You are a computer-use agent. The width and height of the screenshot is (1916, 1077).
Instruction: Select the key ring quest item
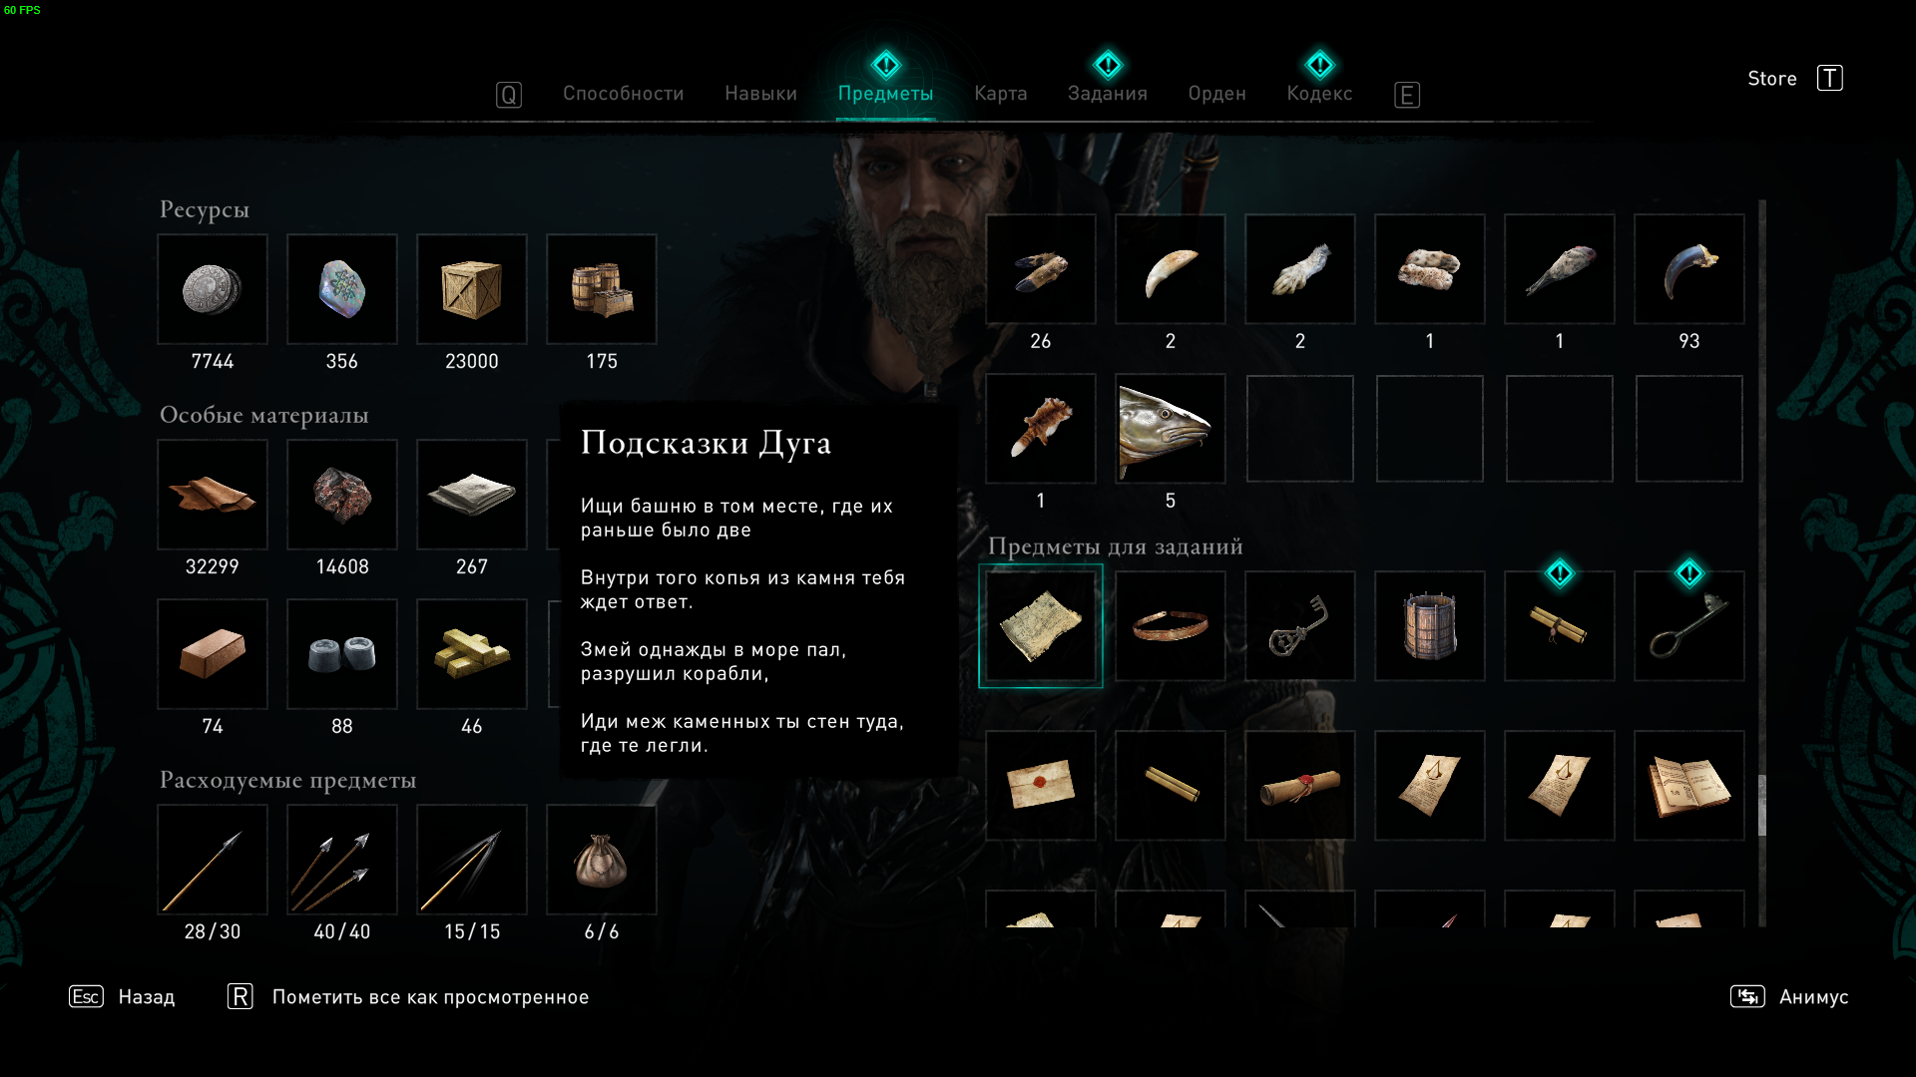click(1300, 626)
